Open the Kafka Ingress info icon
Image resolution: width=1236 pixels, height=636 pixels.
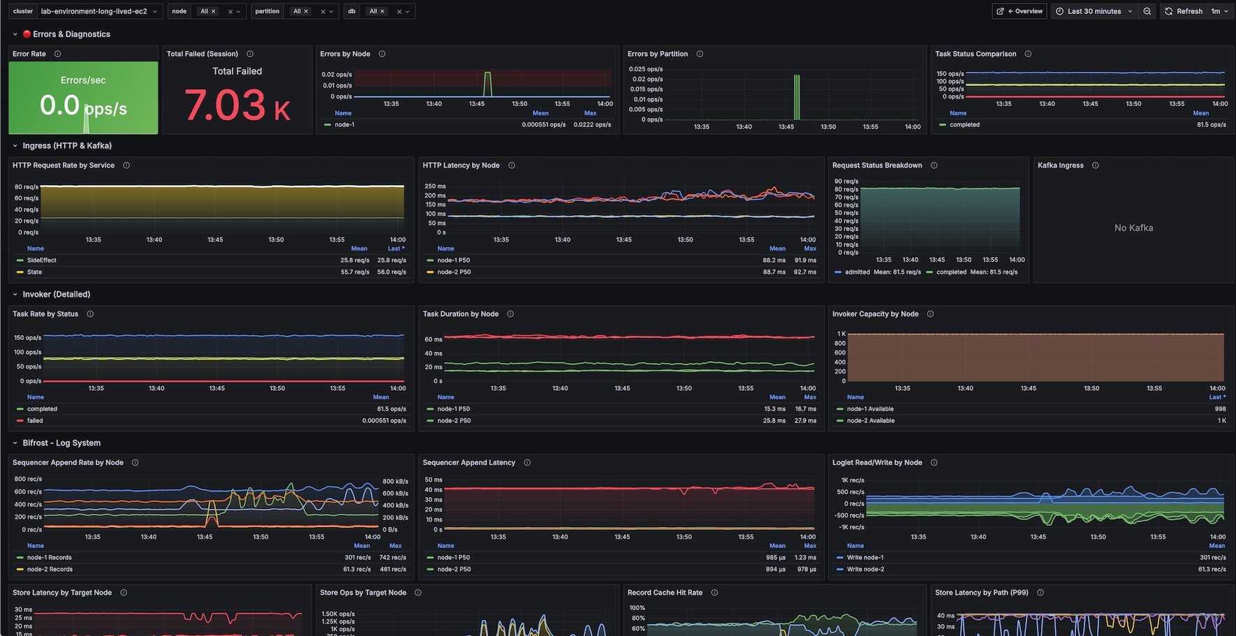point(1096,165)
